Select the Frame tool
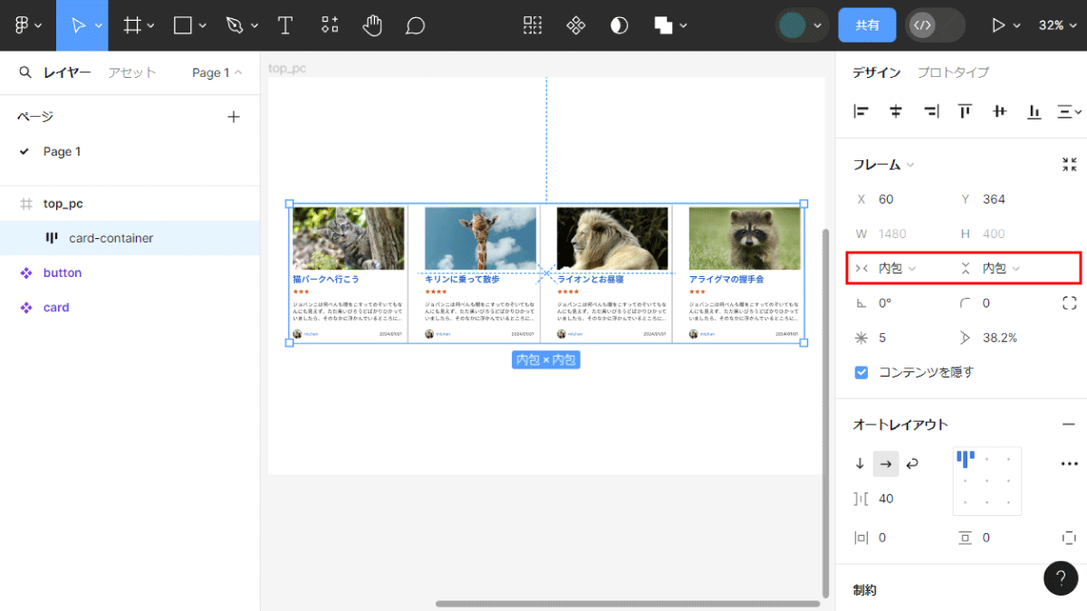This screenshot has height=611, width=1087. pyautogui.click(x=132, y=25)
